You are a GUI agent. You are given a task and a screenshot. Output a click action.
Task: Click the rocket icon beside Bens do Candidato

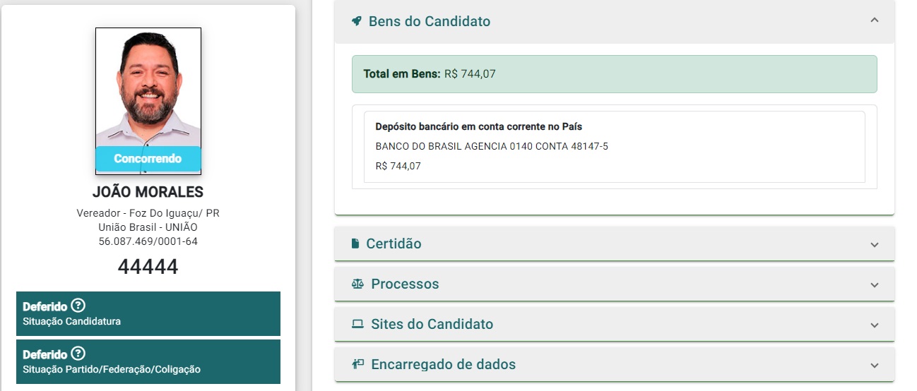pyautogui.click(x=357, y=21)
